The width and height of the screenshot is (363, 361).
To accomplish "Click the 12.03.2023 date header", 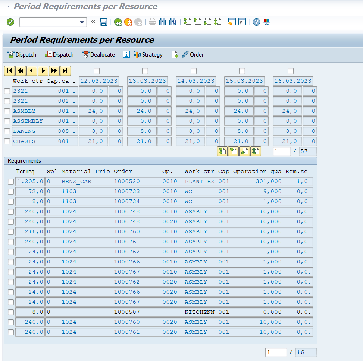I will 99,81.
